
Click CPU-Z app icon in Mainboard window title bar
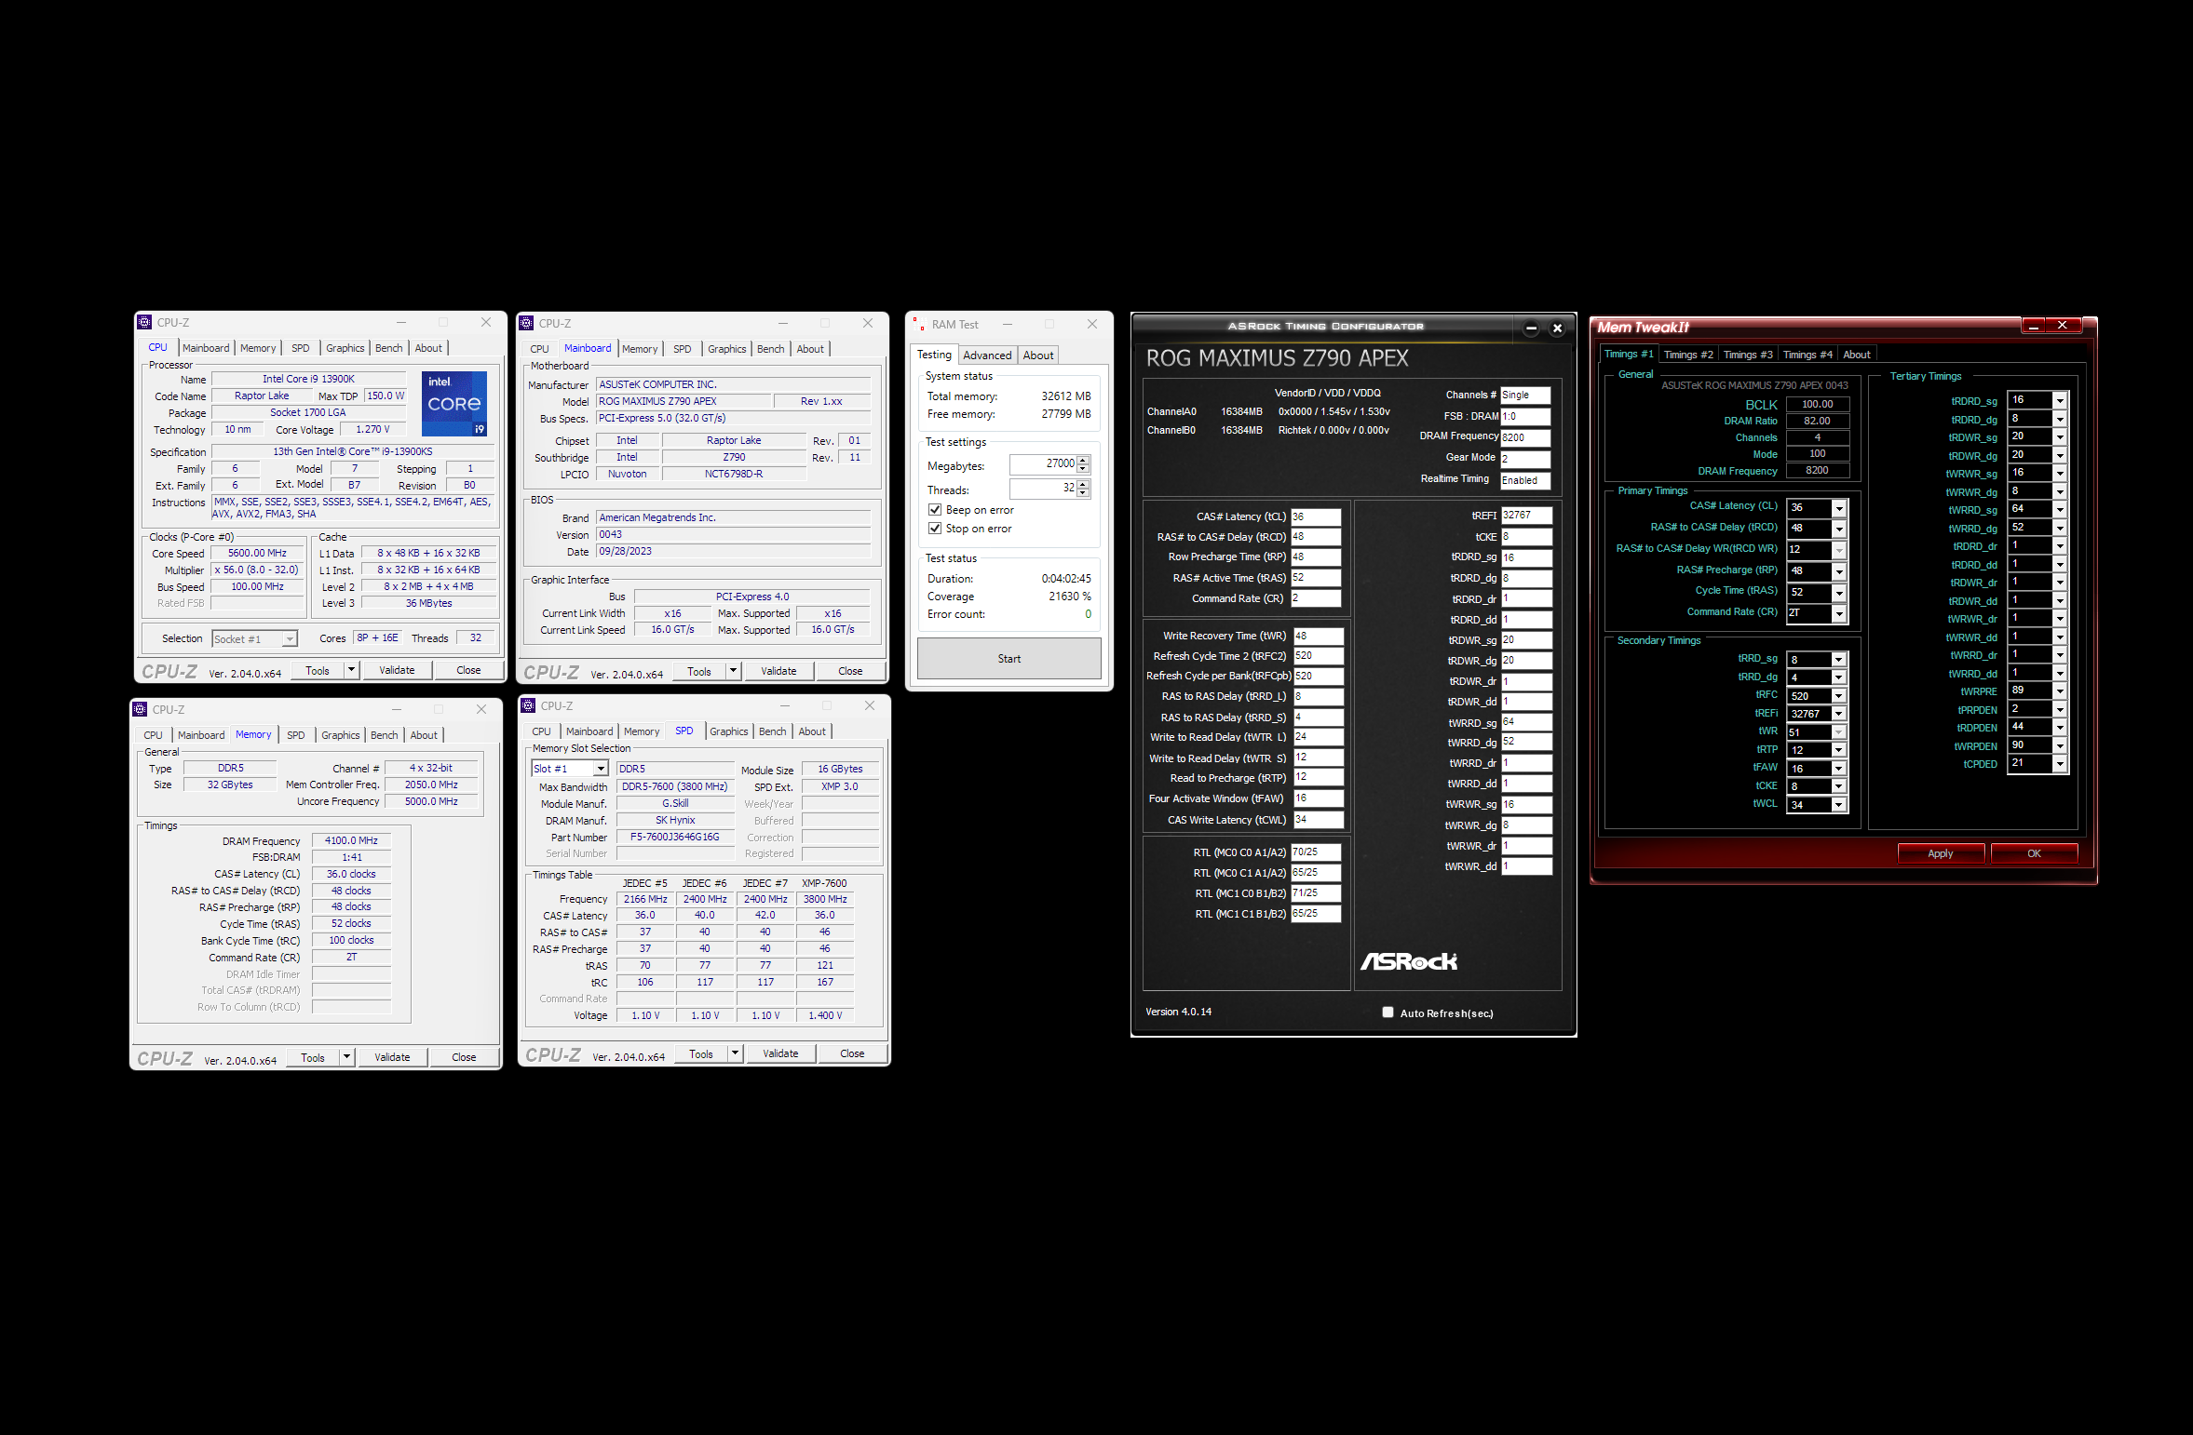(526, 323)
